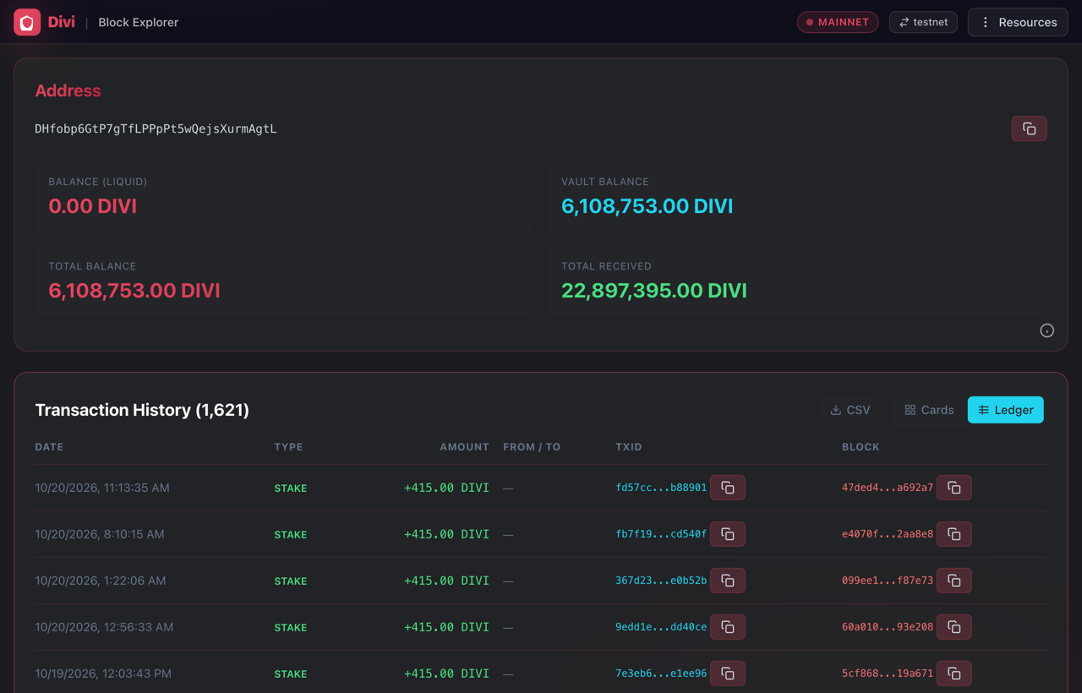Click the Divi shield logo icon
1082x693 pixels.
27,22
